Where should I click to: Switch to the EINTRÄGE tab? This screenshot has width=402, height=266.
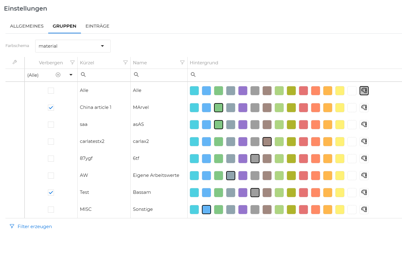tap(97, 26)
